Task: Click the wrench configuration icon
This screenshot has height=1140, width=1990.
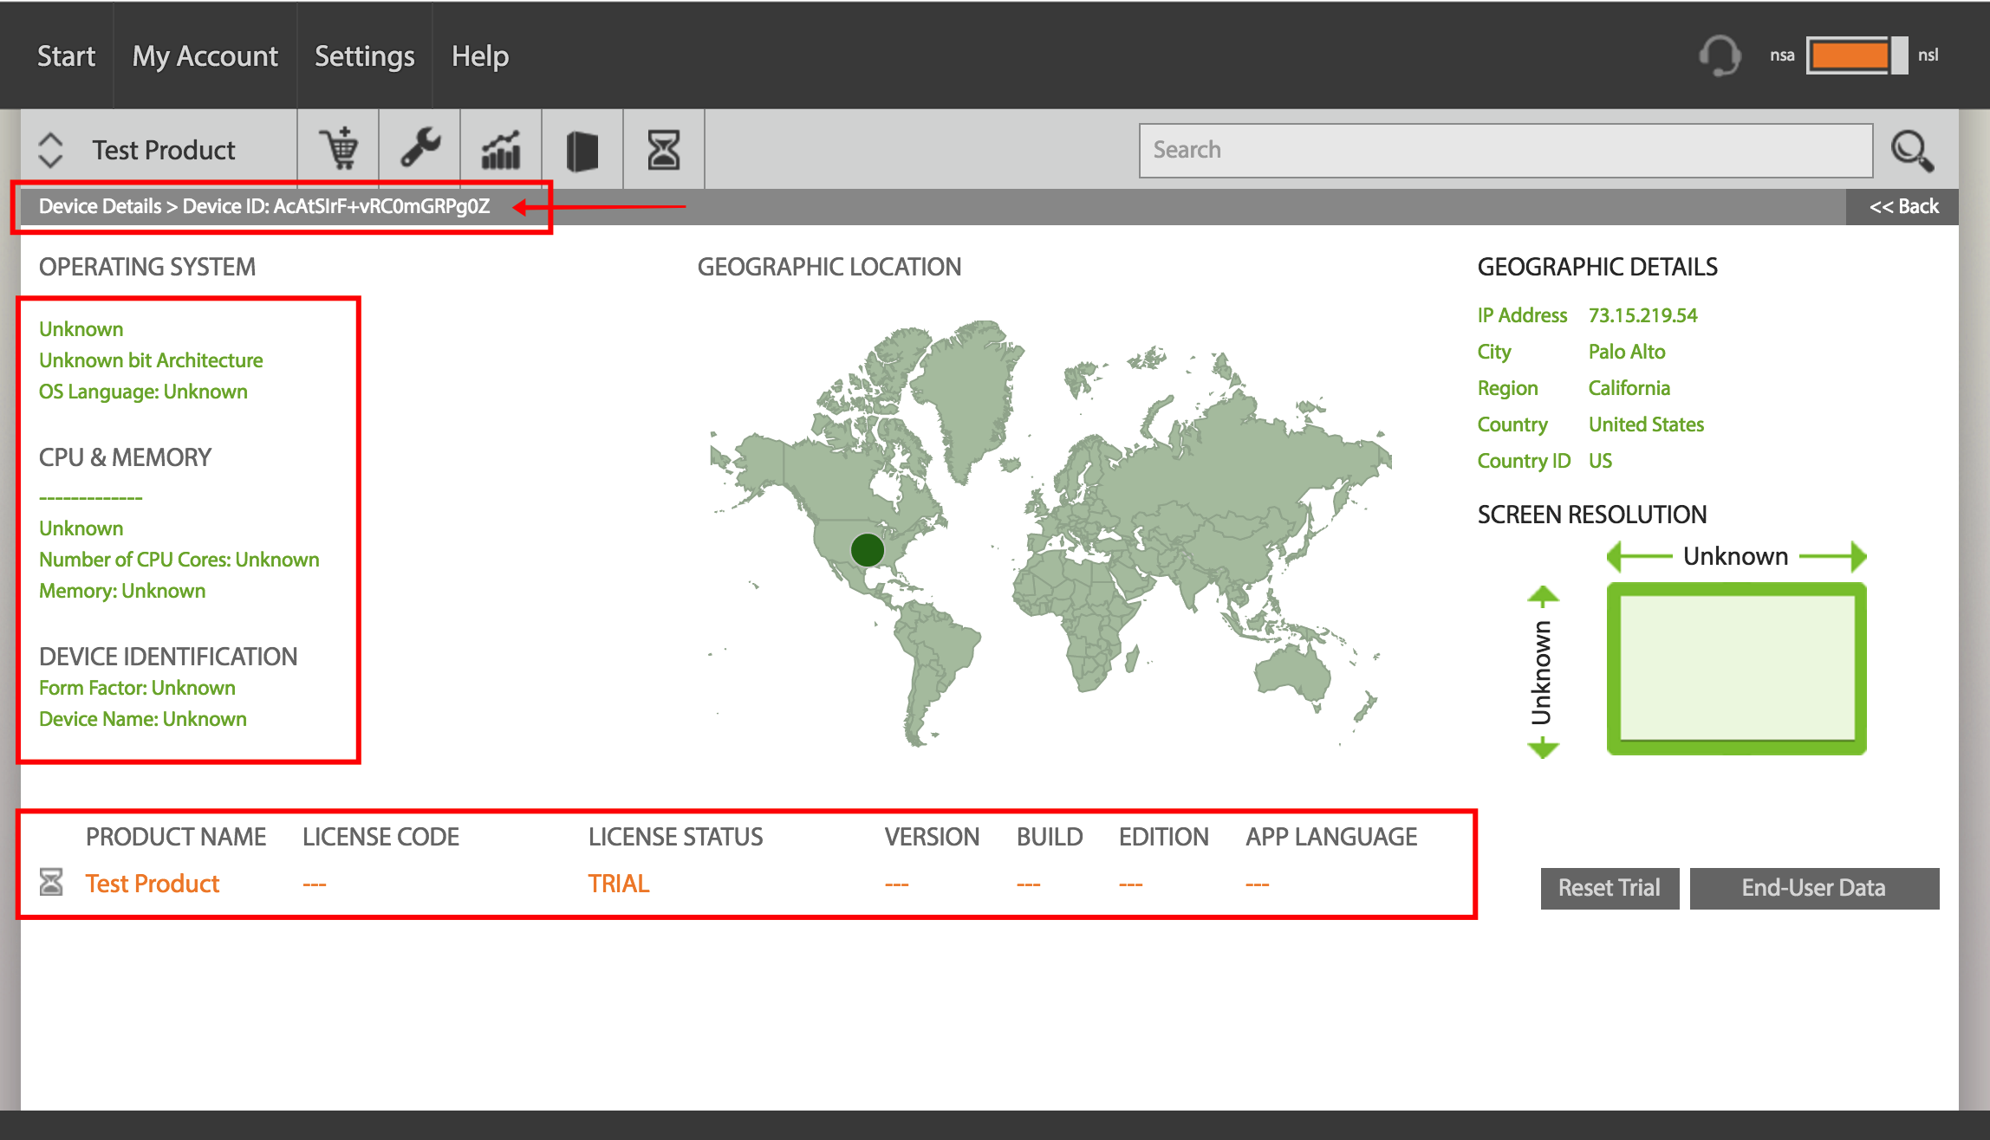Action: tap(420, 149)
